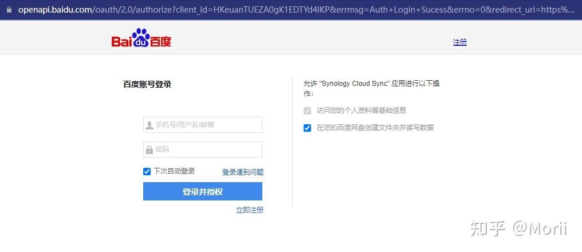The width and height of the screenshot is (582, 252).
Task: Click the user icon in username field
Action: click(150, 125)
